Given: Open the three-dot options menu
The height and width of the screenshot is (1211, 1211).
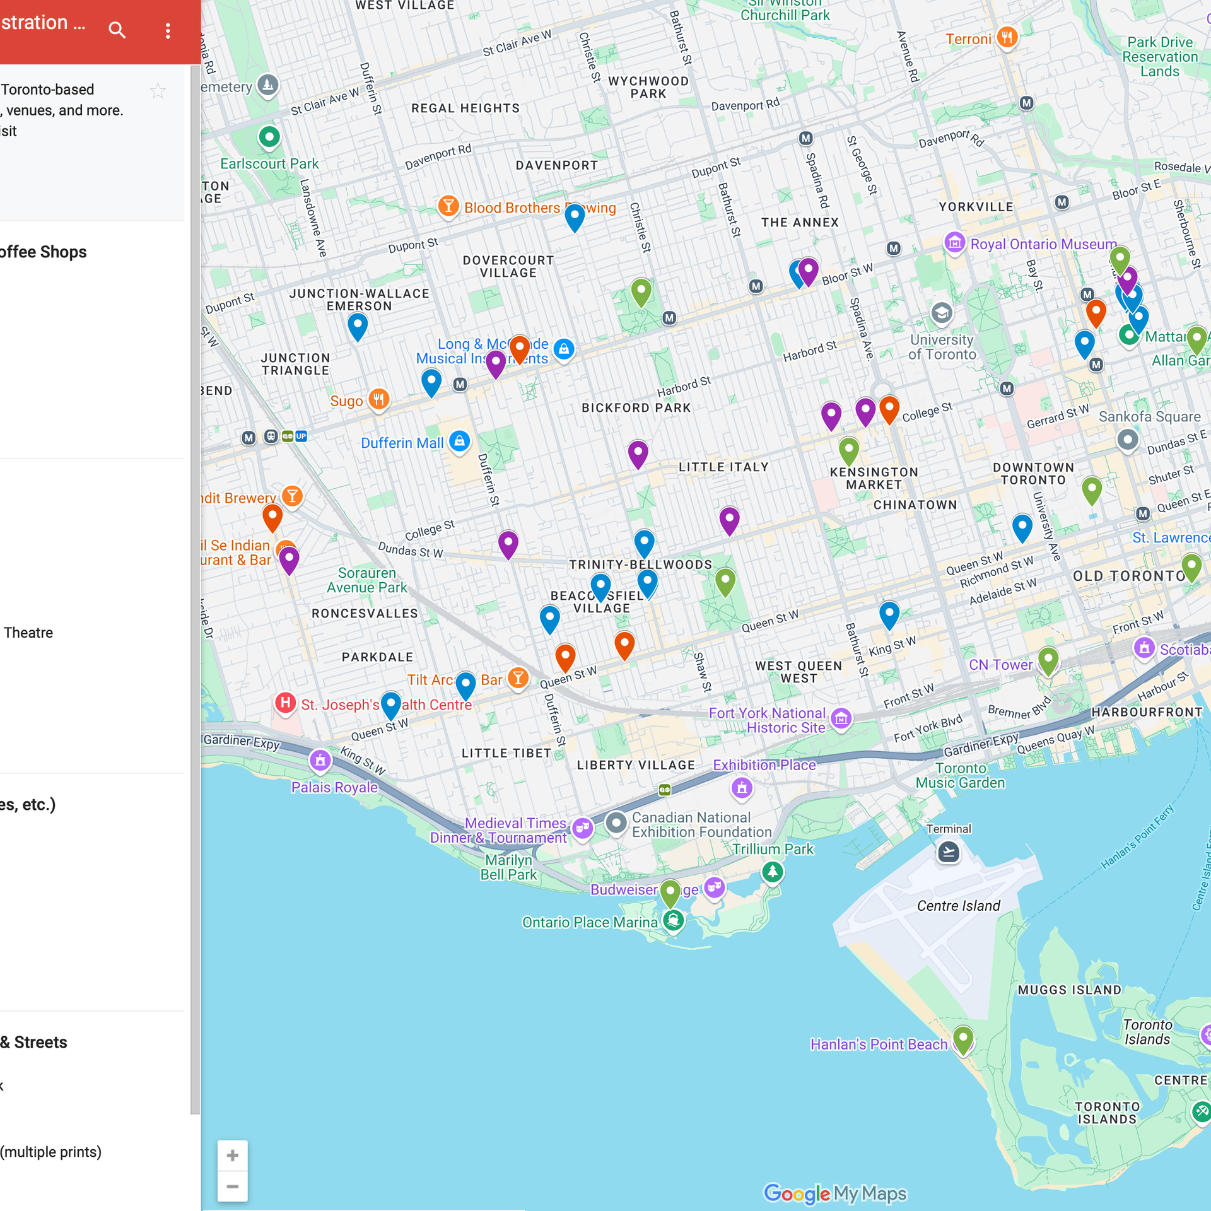Looking at the screenshot, I should (x=168, y=31).
